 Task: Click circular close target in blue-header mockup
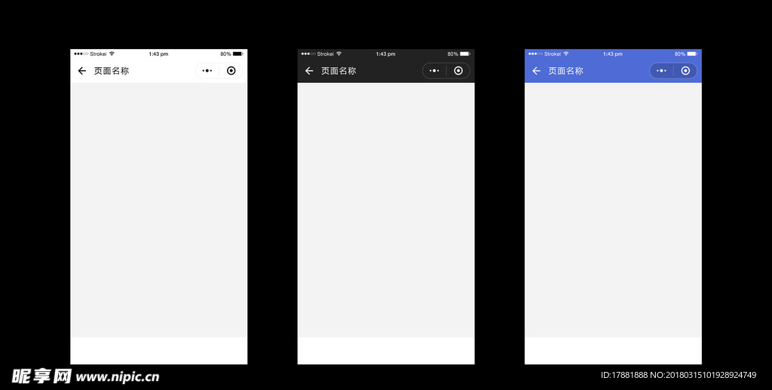click(x=685, y=71)
